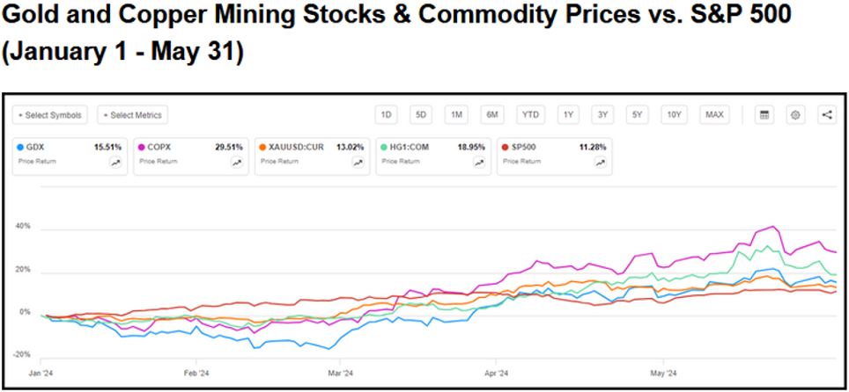The height and width of the screenshot is (392, 849).
Task: Click the orange XAUUSD:CUR color dot
Action: click(x=262, y=146)
